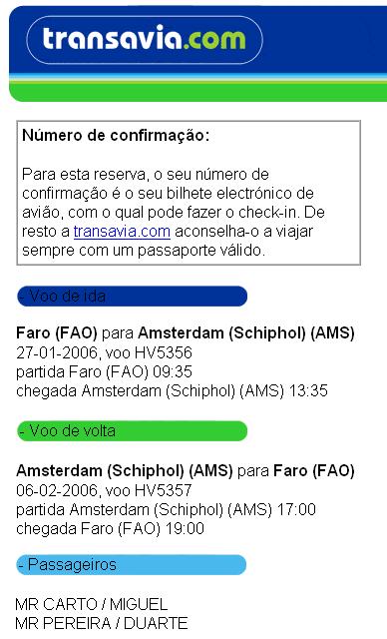This screenshot has height=639, width=387.
Task: Click the Amsterdam departure time 17:00
Action: tap(296, 509)
